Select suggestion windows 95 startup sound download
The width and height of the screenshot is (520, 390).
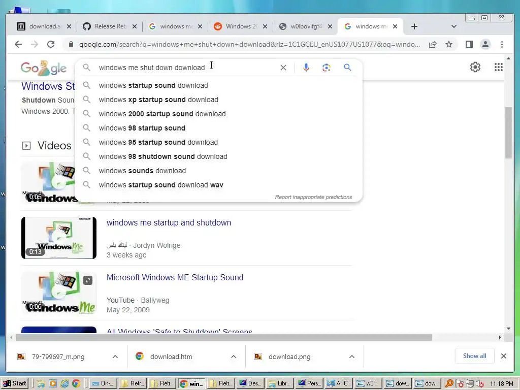(218, 142)
